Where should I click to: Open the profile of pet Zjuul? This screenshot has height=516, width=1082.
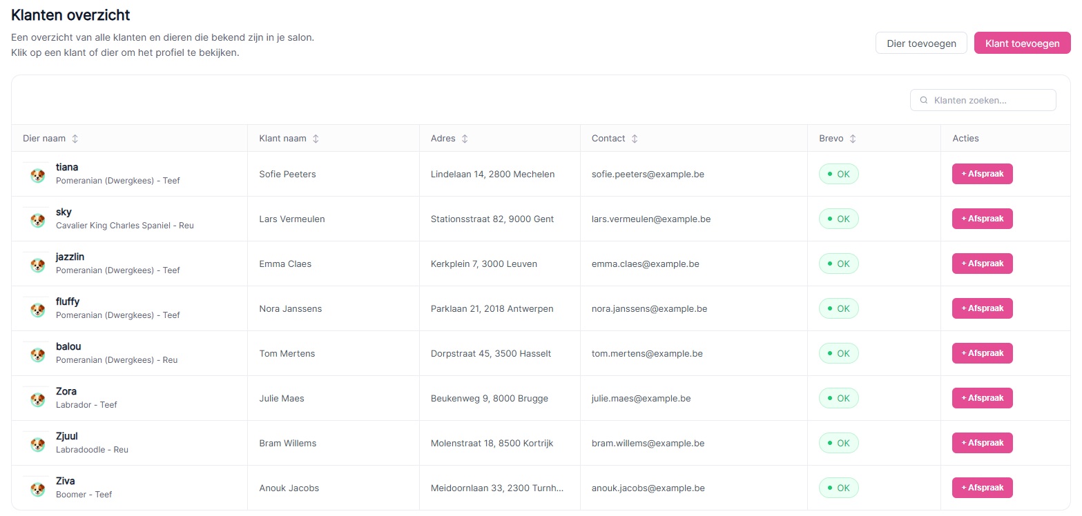(x=67, y=436)
